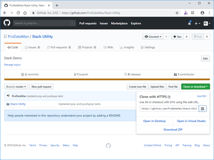Open the Chrome profile avatar icon
Screen dimensions: 214x160
point(203,13)
